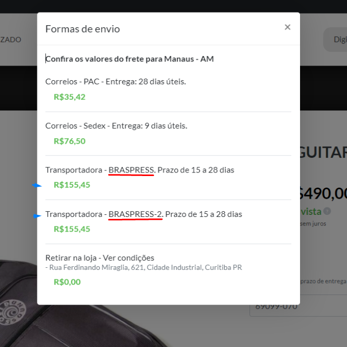
Task: Click the R$0,00 store pickup price
Action: pos(67,282)
